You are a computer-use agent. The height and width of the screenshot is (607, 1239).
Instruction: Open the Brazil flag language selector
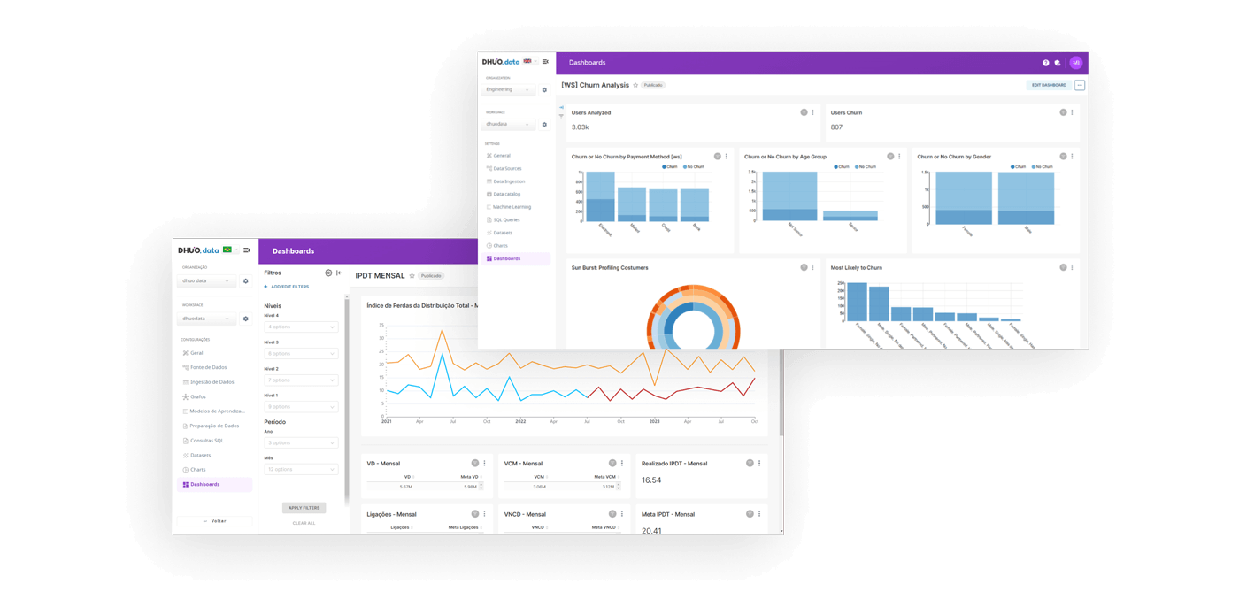[230, 250]
